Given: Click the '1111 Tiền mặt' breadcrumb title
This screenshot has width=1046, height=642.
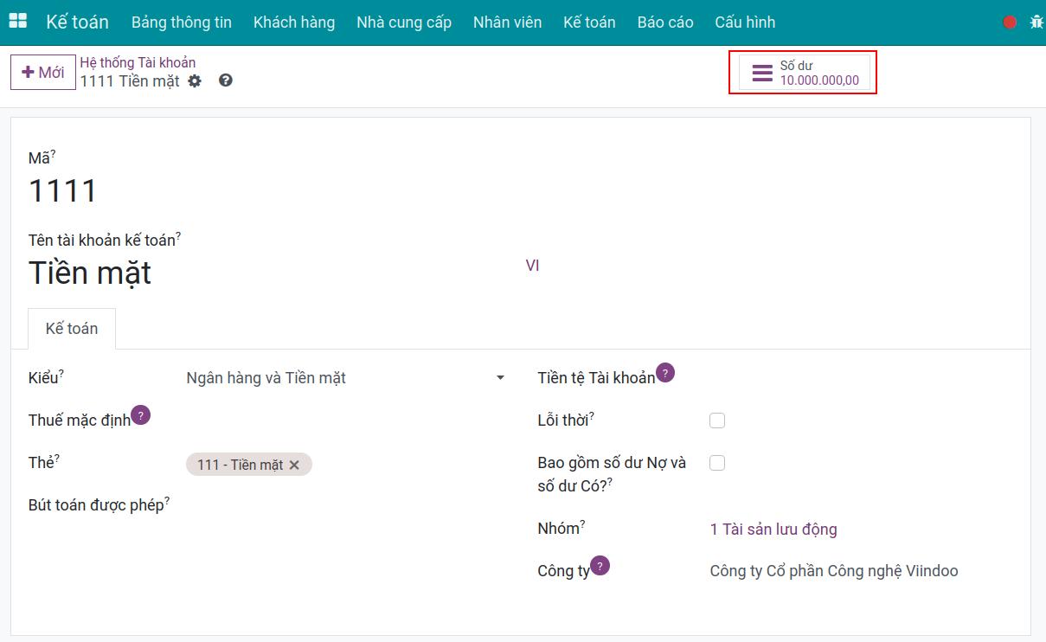Looking at the screenshot, I should [130, 81].
